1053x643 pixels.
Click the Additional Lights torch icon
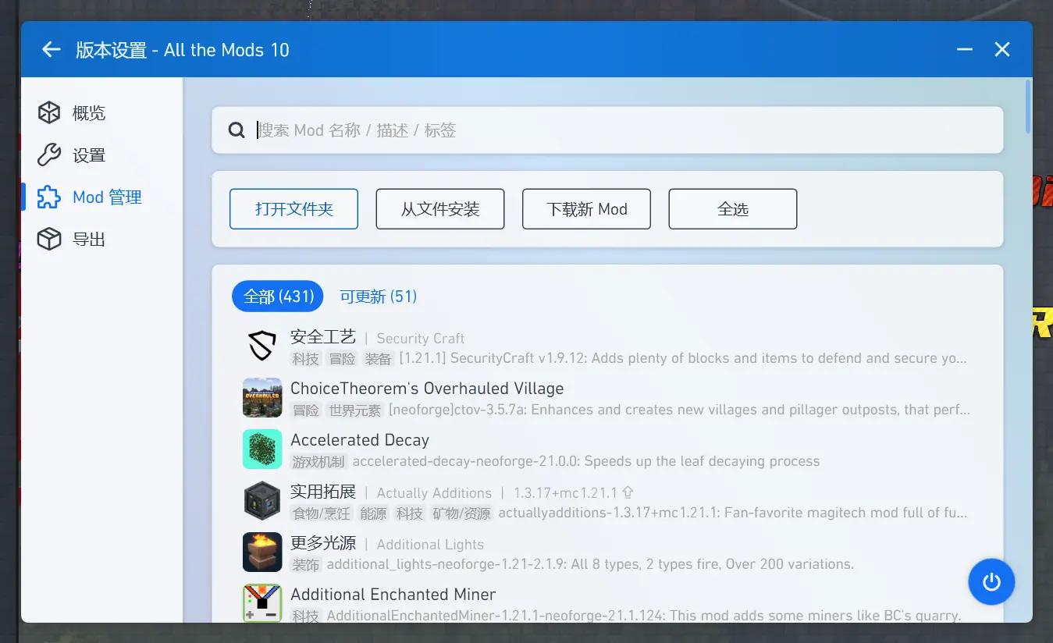click(x=262, y=552)
